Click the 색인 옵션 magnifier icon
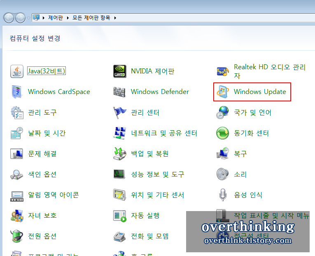Screen dimensions: 315x256 click(x=16, y=174)
